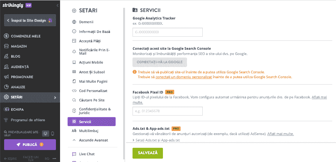This screenshot has width=336, height=162.
Task: Click the Analize pie chart icon
Action: (6, 87)
